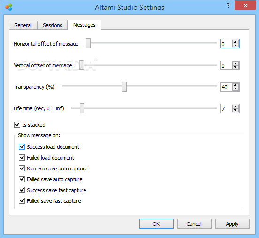The image size is (259, 238).
Task: Increase horizontal offset with up arrow
Action: tap(236, 42)
